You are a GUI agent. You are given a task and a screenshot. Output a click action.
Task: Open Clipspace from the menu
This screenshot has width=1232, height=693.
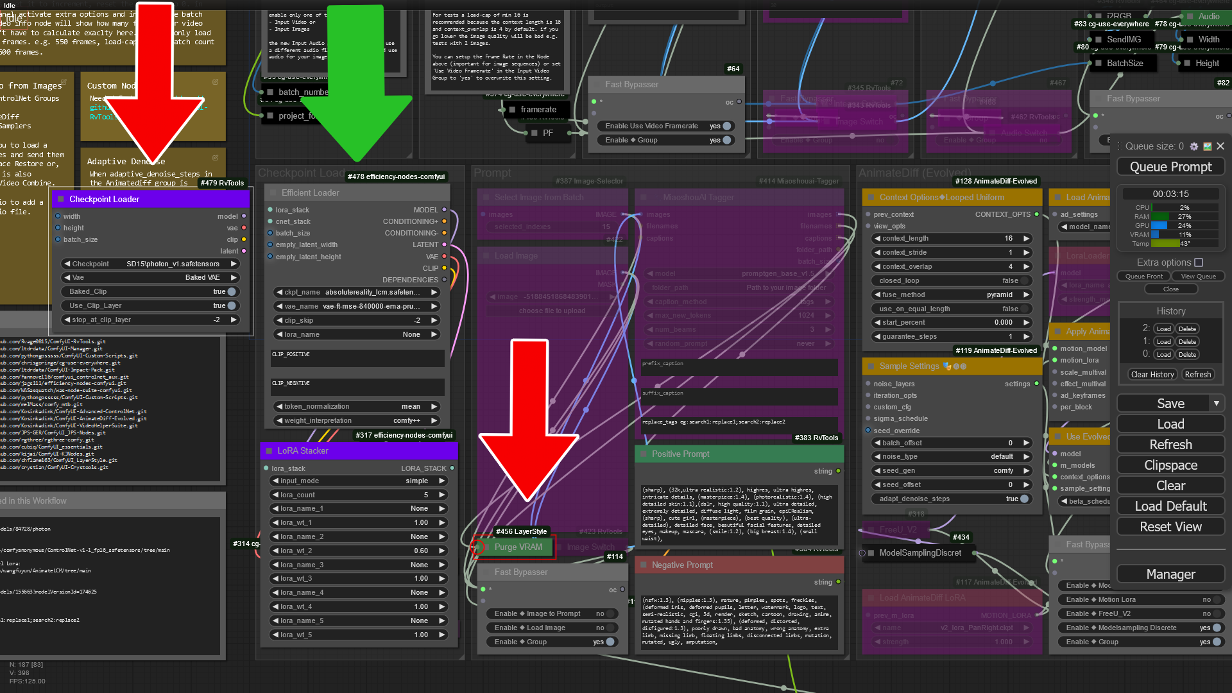click(1170, 465)
